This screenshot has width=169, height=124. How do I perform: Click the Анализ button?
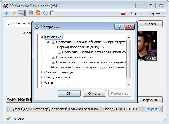click(150, 24)
